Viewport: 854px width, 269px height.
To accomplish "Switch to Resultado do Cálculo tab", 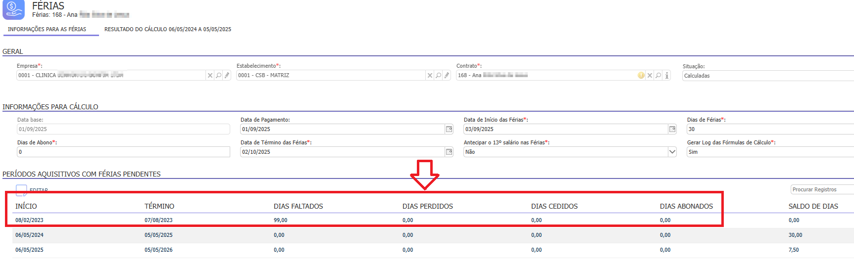I will click(167, 29).
